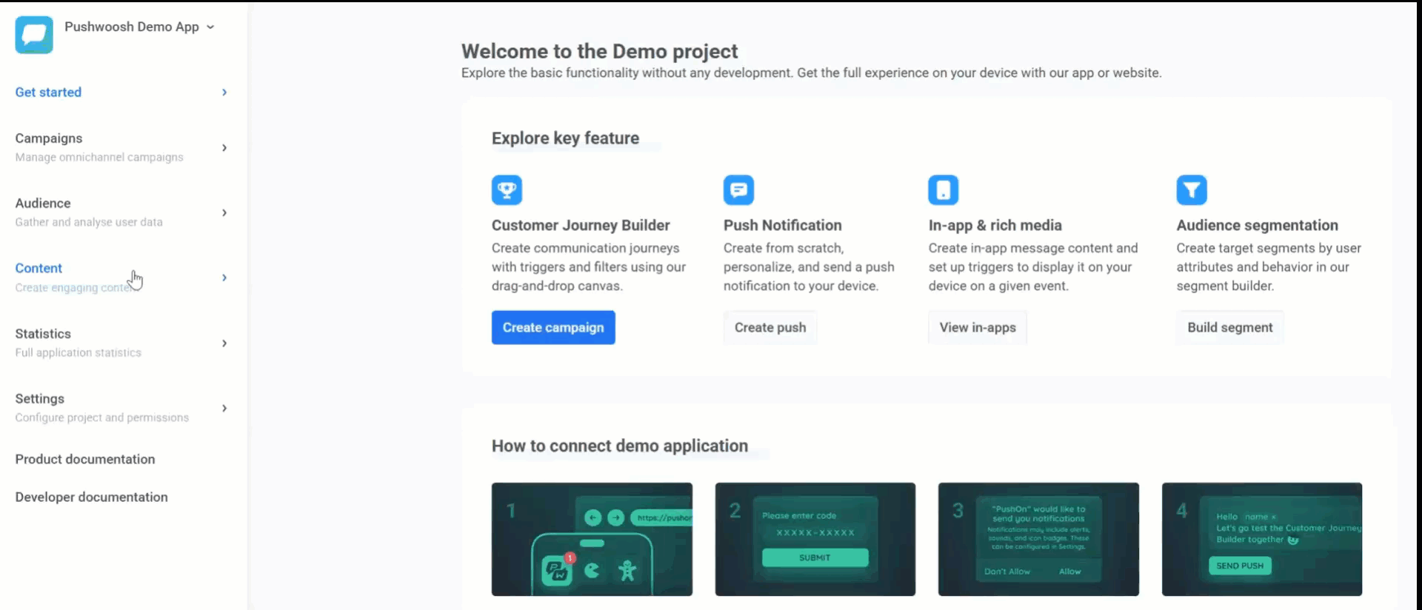Click the Create push button

[x=770, y=327]
